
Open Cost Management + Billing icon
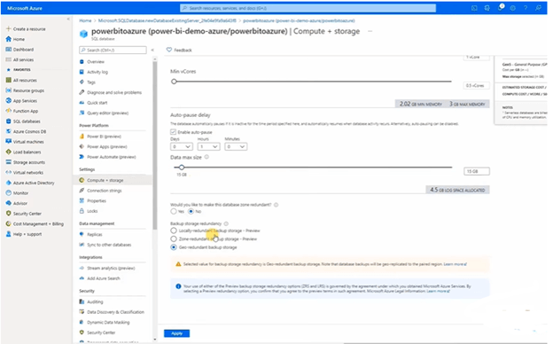[x=9, y=223]
